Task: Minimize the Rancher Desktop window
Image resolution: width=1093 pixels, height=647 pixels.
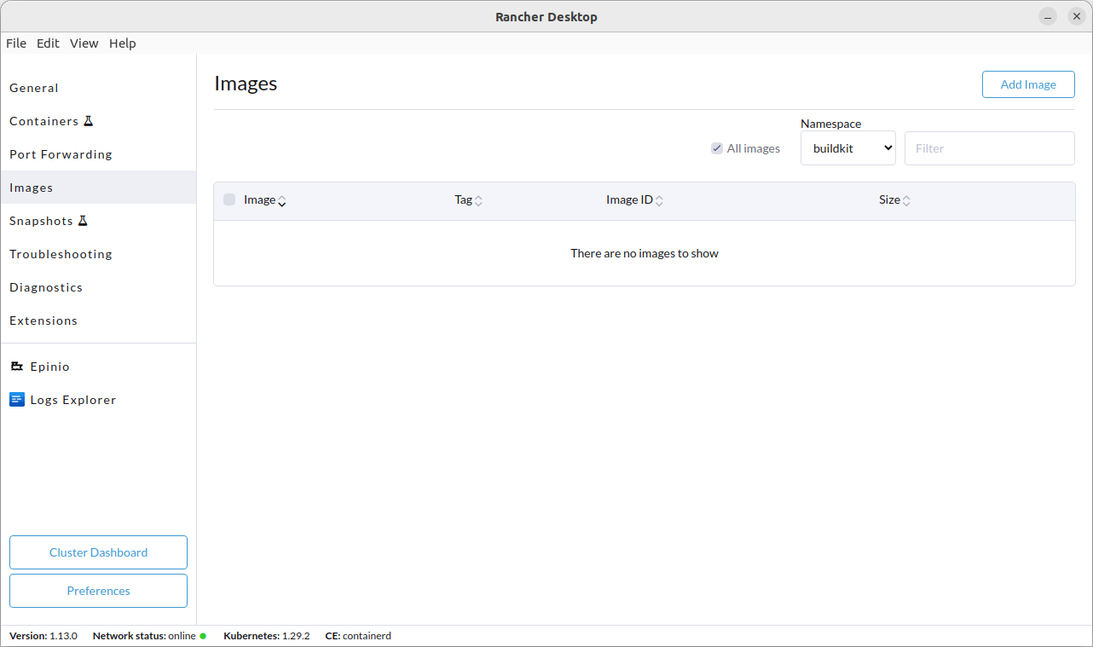Action: coord(1048,17)
